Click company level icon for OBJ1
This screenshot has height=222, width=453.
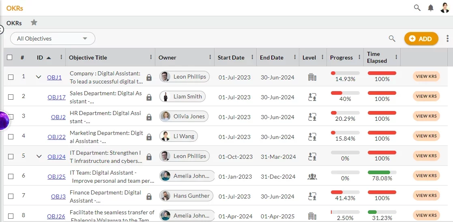pyautogui.click(x=312, y=77)
